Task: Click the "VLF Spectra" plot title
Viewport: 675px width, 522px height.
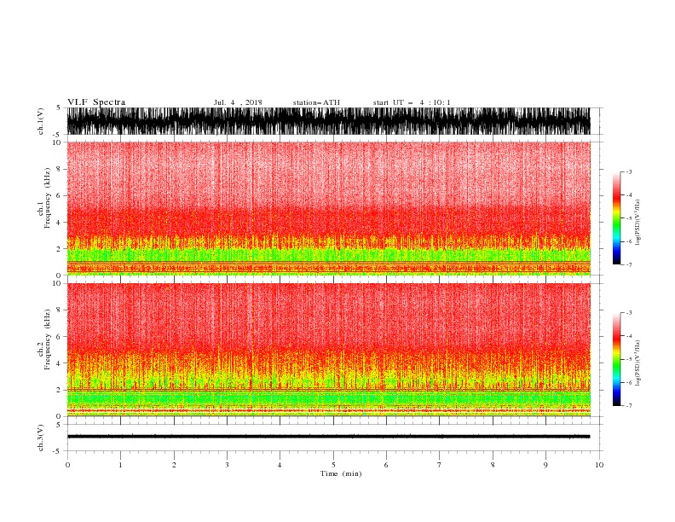Action: (96, 102)
